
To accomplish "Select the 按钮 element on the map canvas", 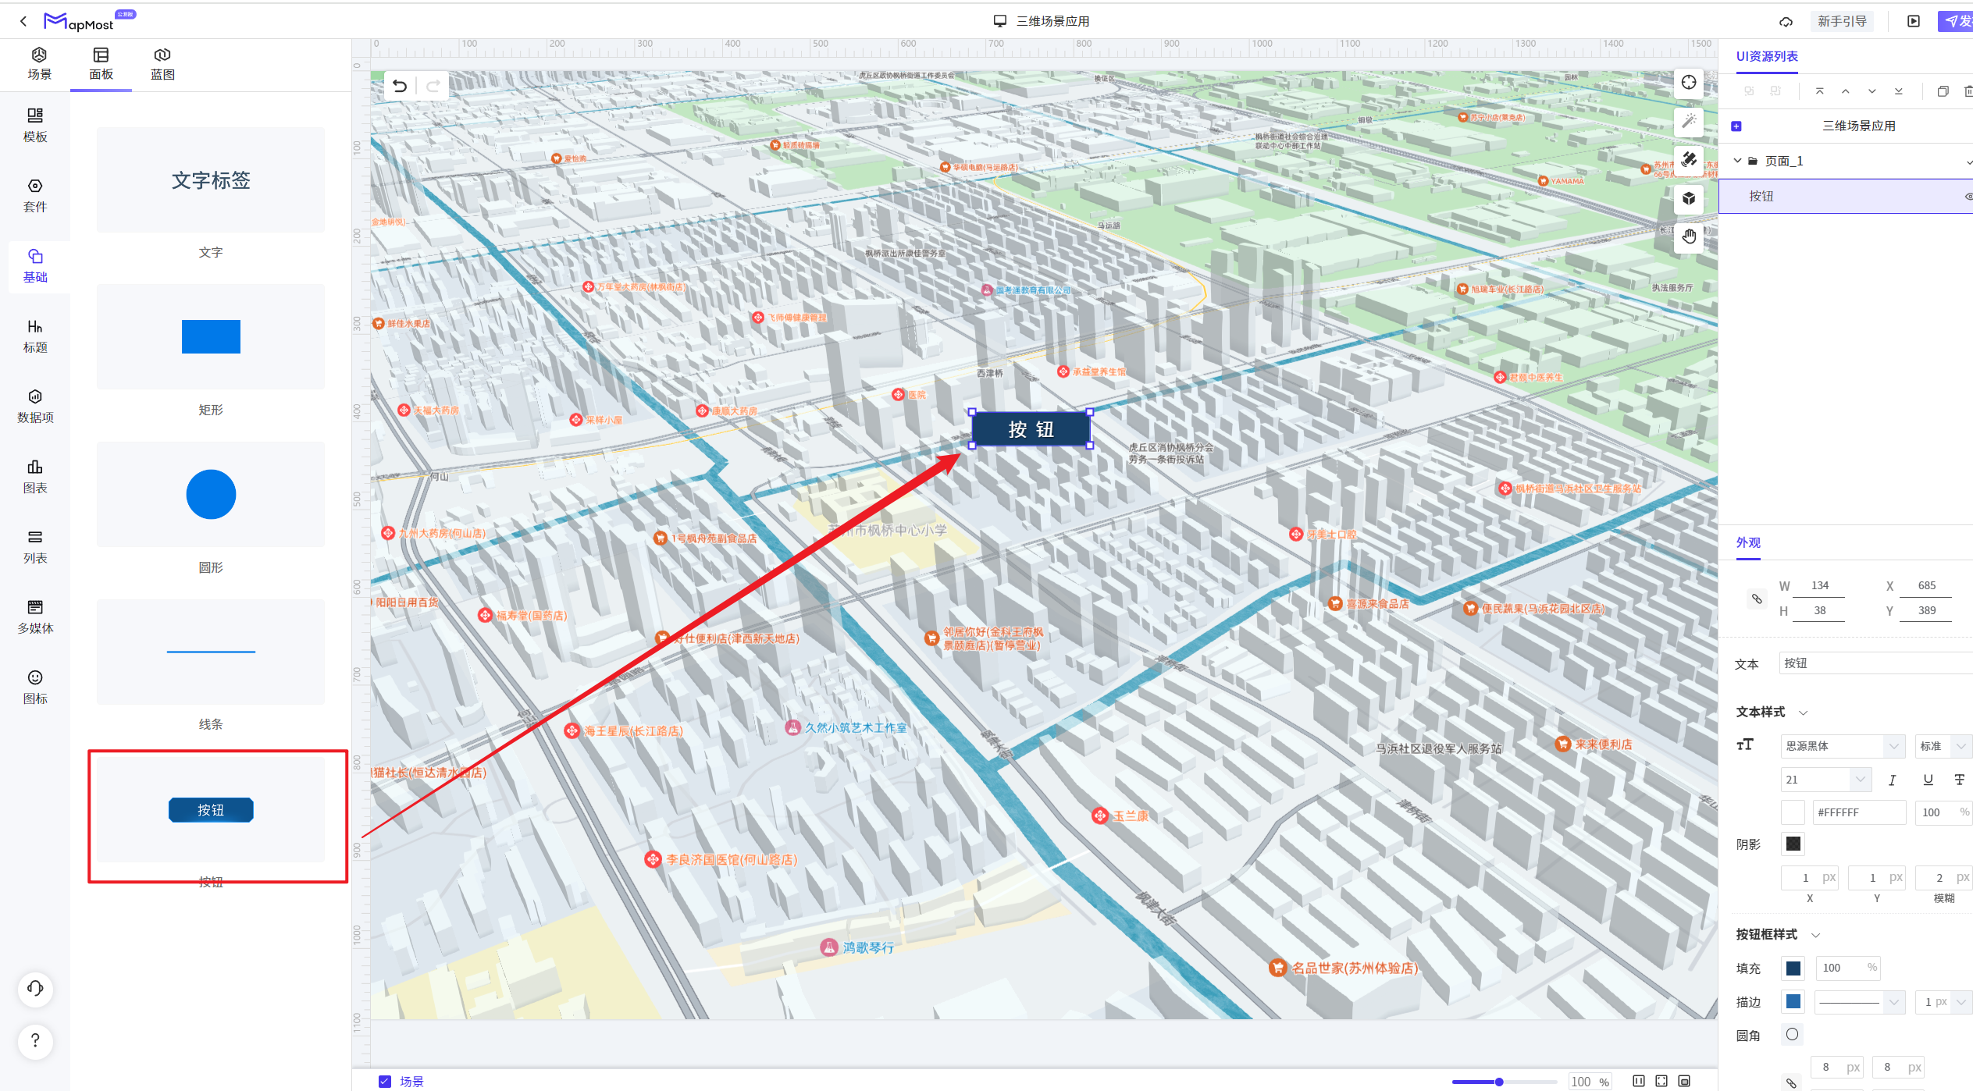I will point(1031,429).
